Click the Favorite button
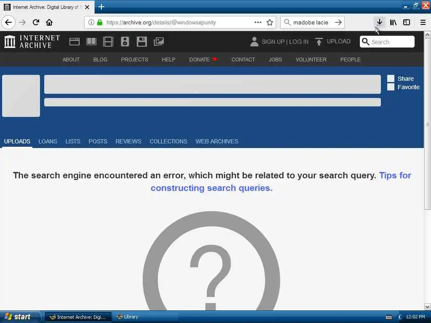The image size is (431, 323). (x=404, y=87)
